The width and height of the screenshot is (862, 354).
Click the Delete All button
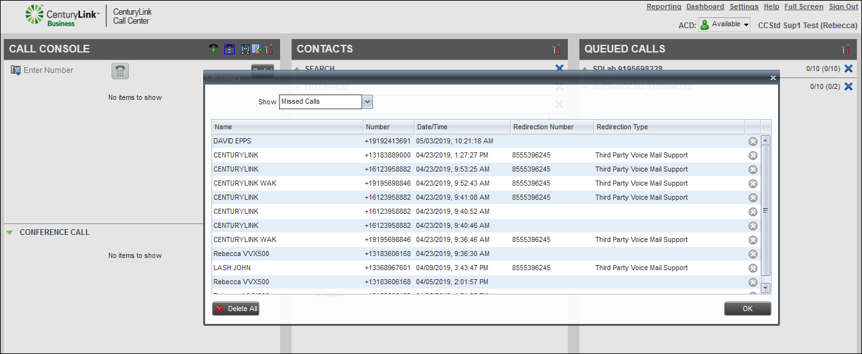click(x=236, y=309)
